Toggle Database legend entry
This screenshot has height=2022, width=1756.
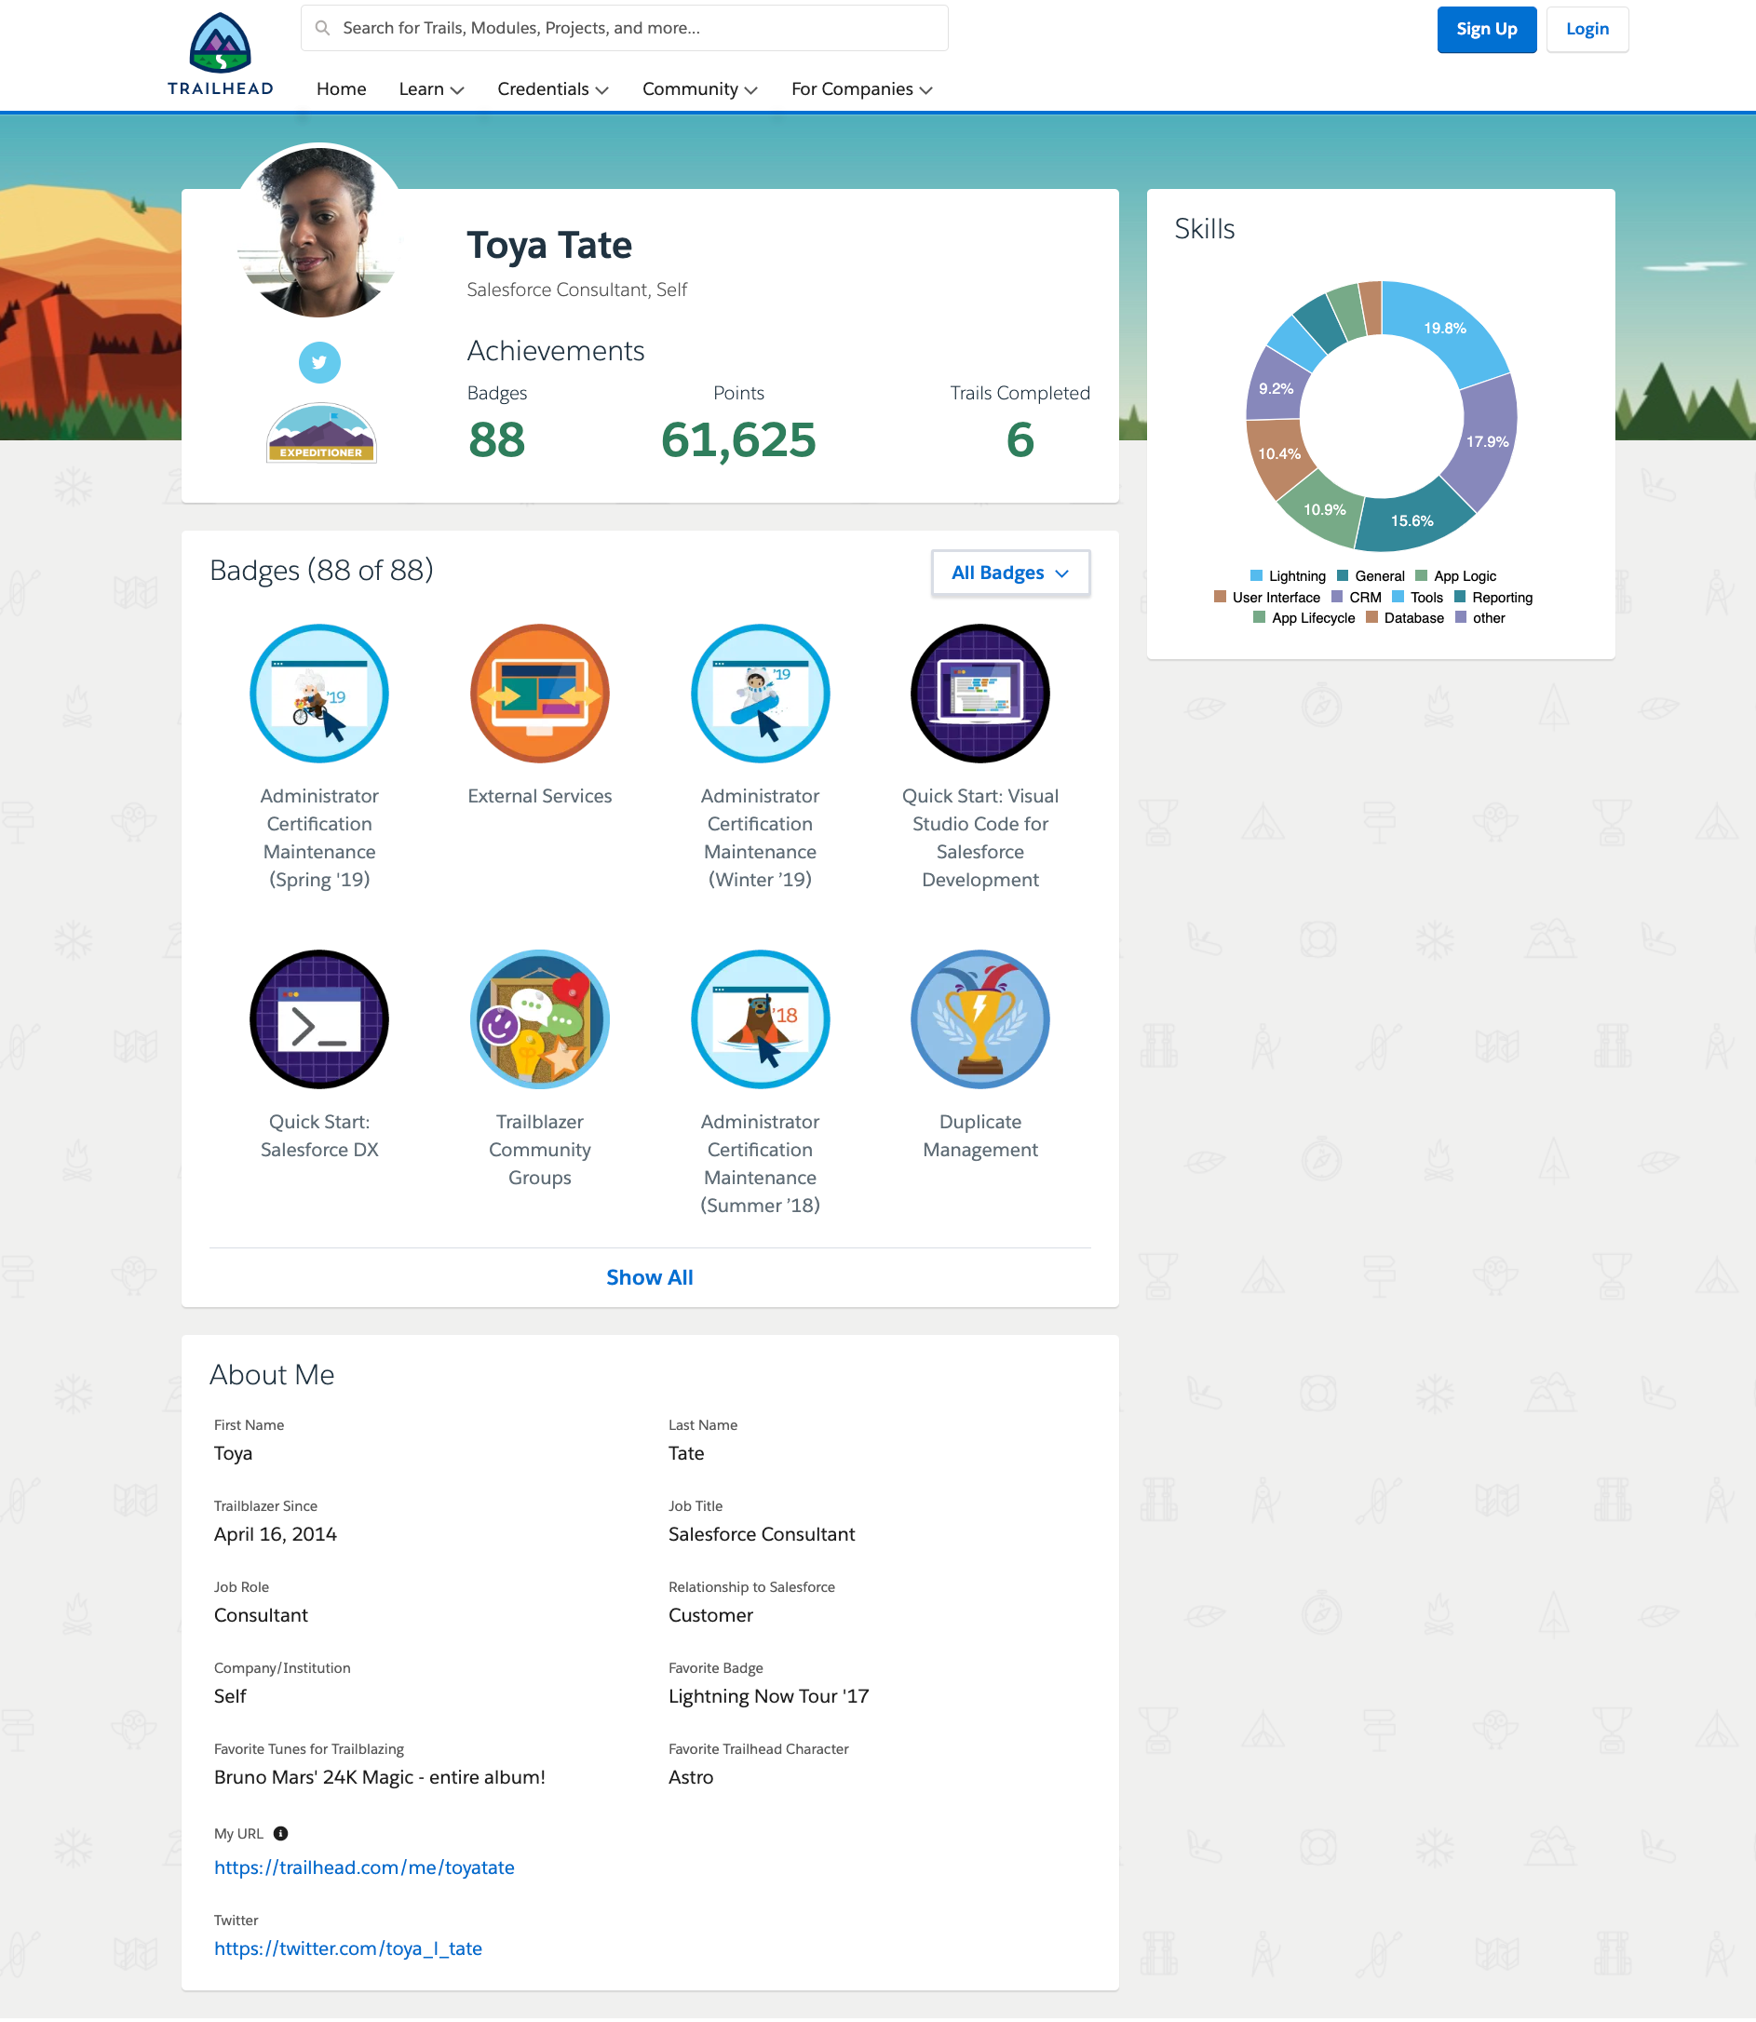1405,618
